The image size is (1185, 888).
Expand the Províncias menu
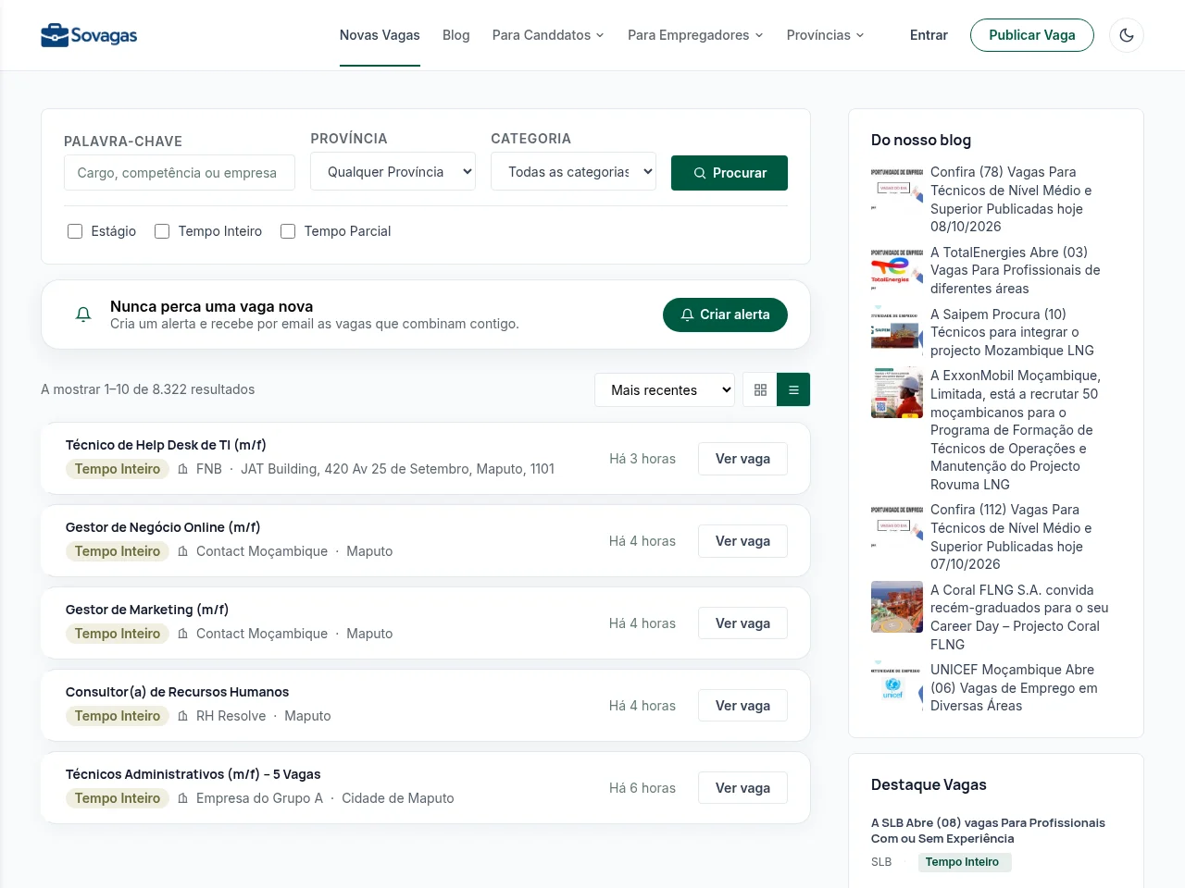[x=825, y=35]
